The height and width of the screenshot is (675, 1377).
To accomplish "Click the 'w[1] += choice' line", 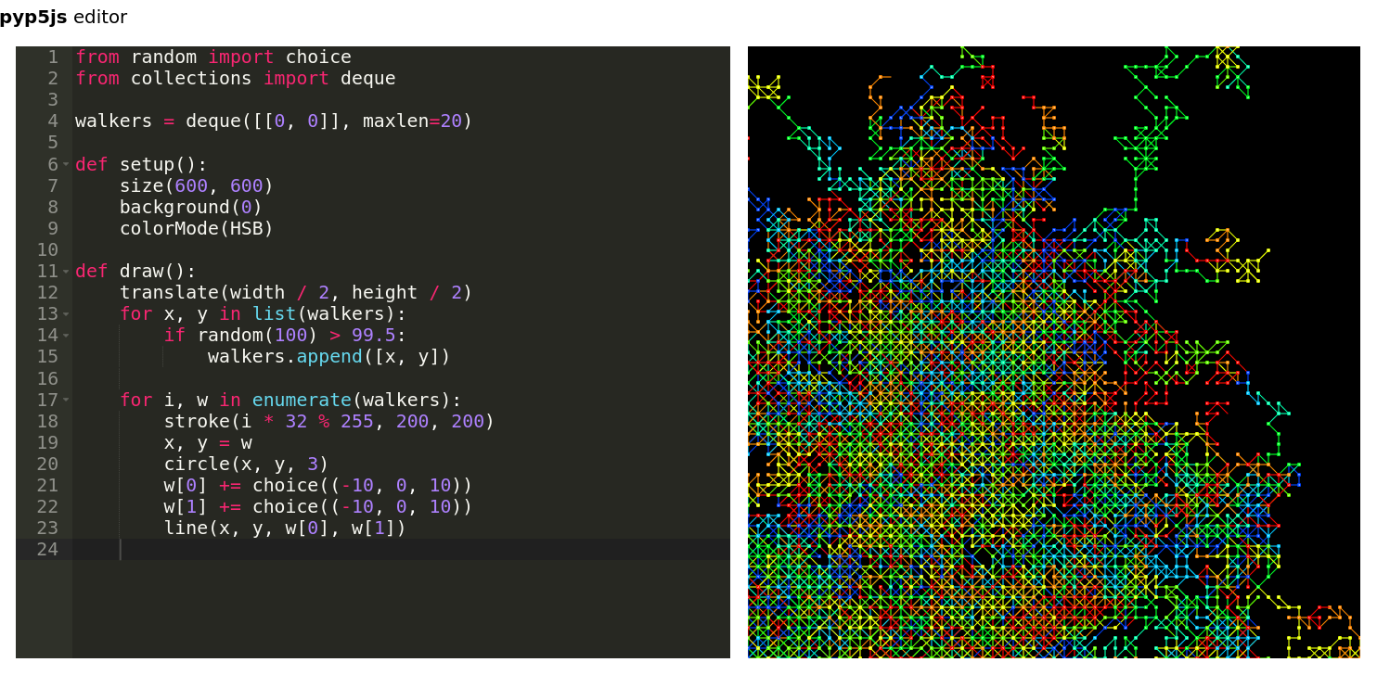I will tap(318, 507).
